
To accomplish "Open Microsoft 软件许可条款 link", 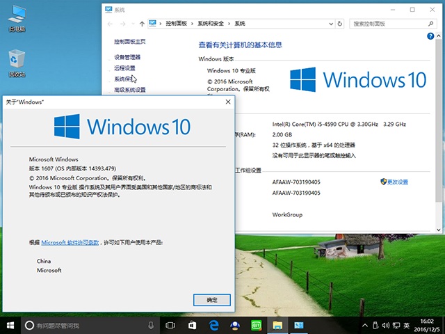I will [70, 242].
